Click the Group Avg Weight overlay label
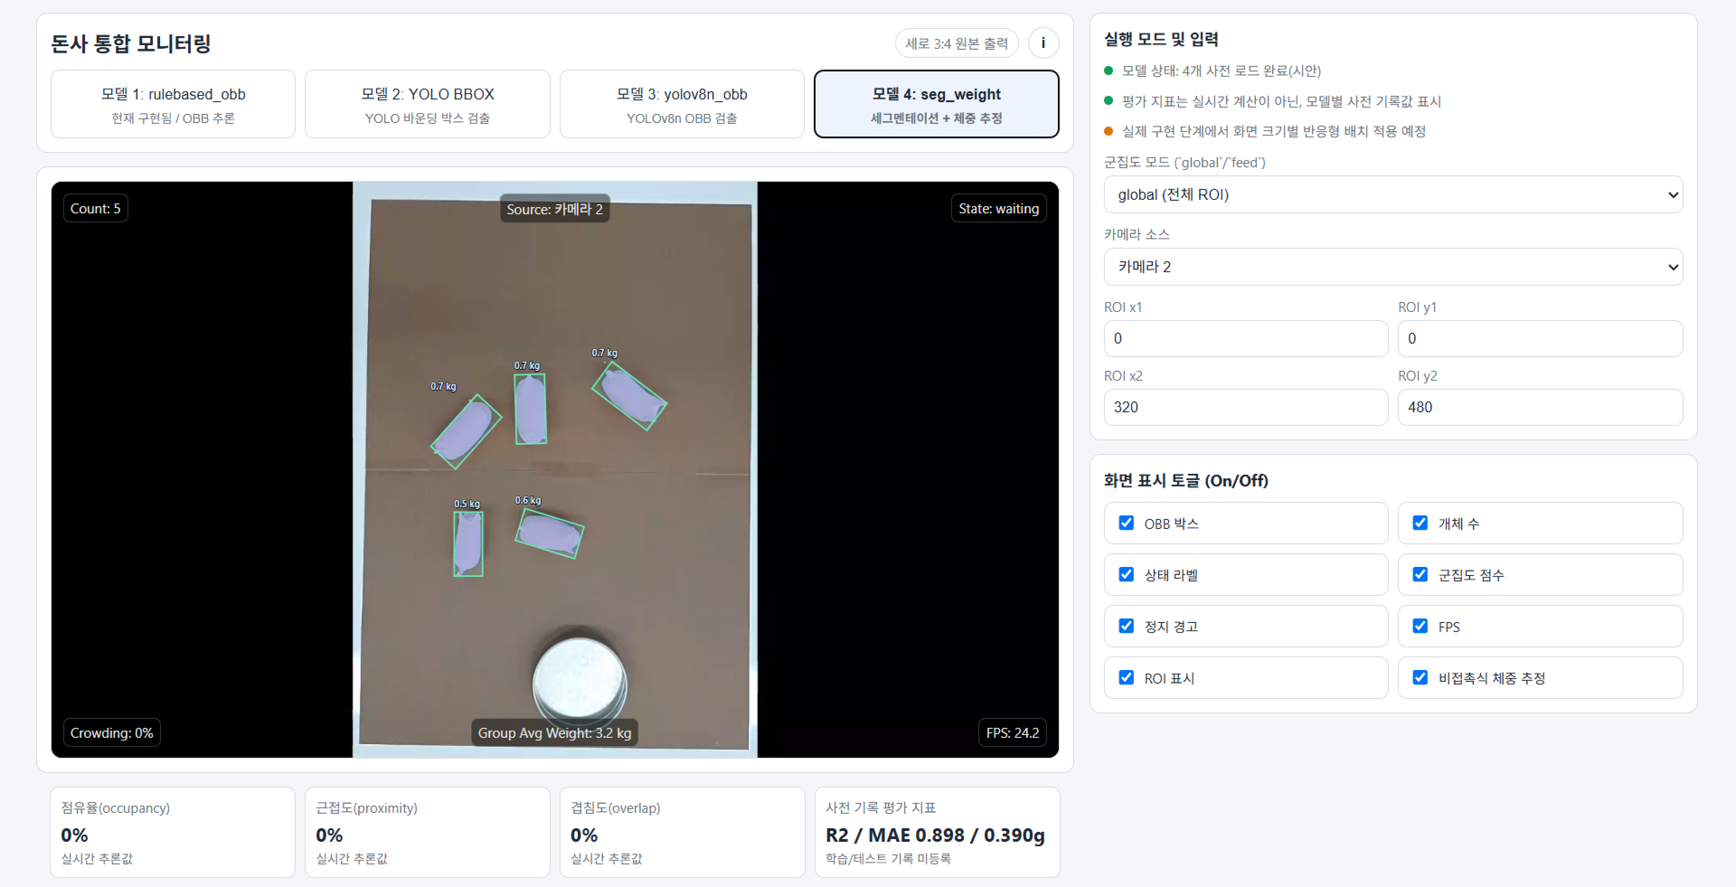 click(x=554, y=732)
